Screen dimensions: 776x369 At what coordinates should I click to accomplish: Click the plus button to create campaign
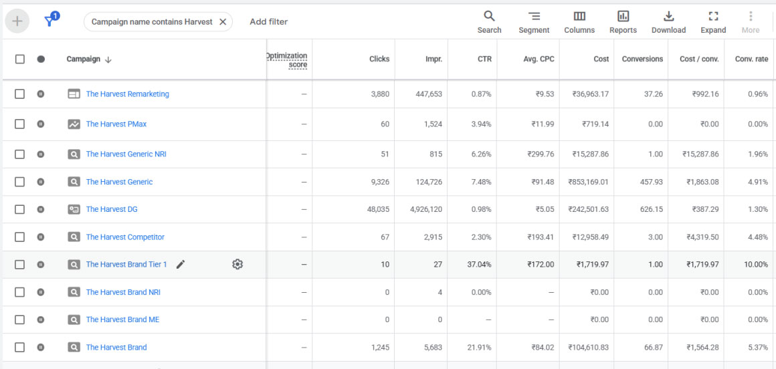point(17,21)
